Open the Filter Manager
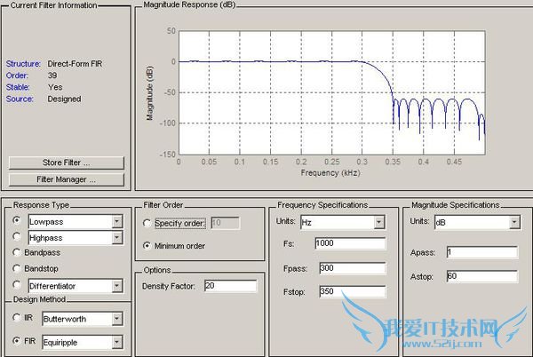This screenshot has width=533, height=357. pos(65,179)
